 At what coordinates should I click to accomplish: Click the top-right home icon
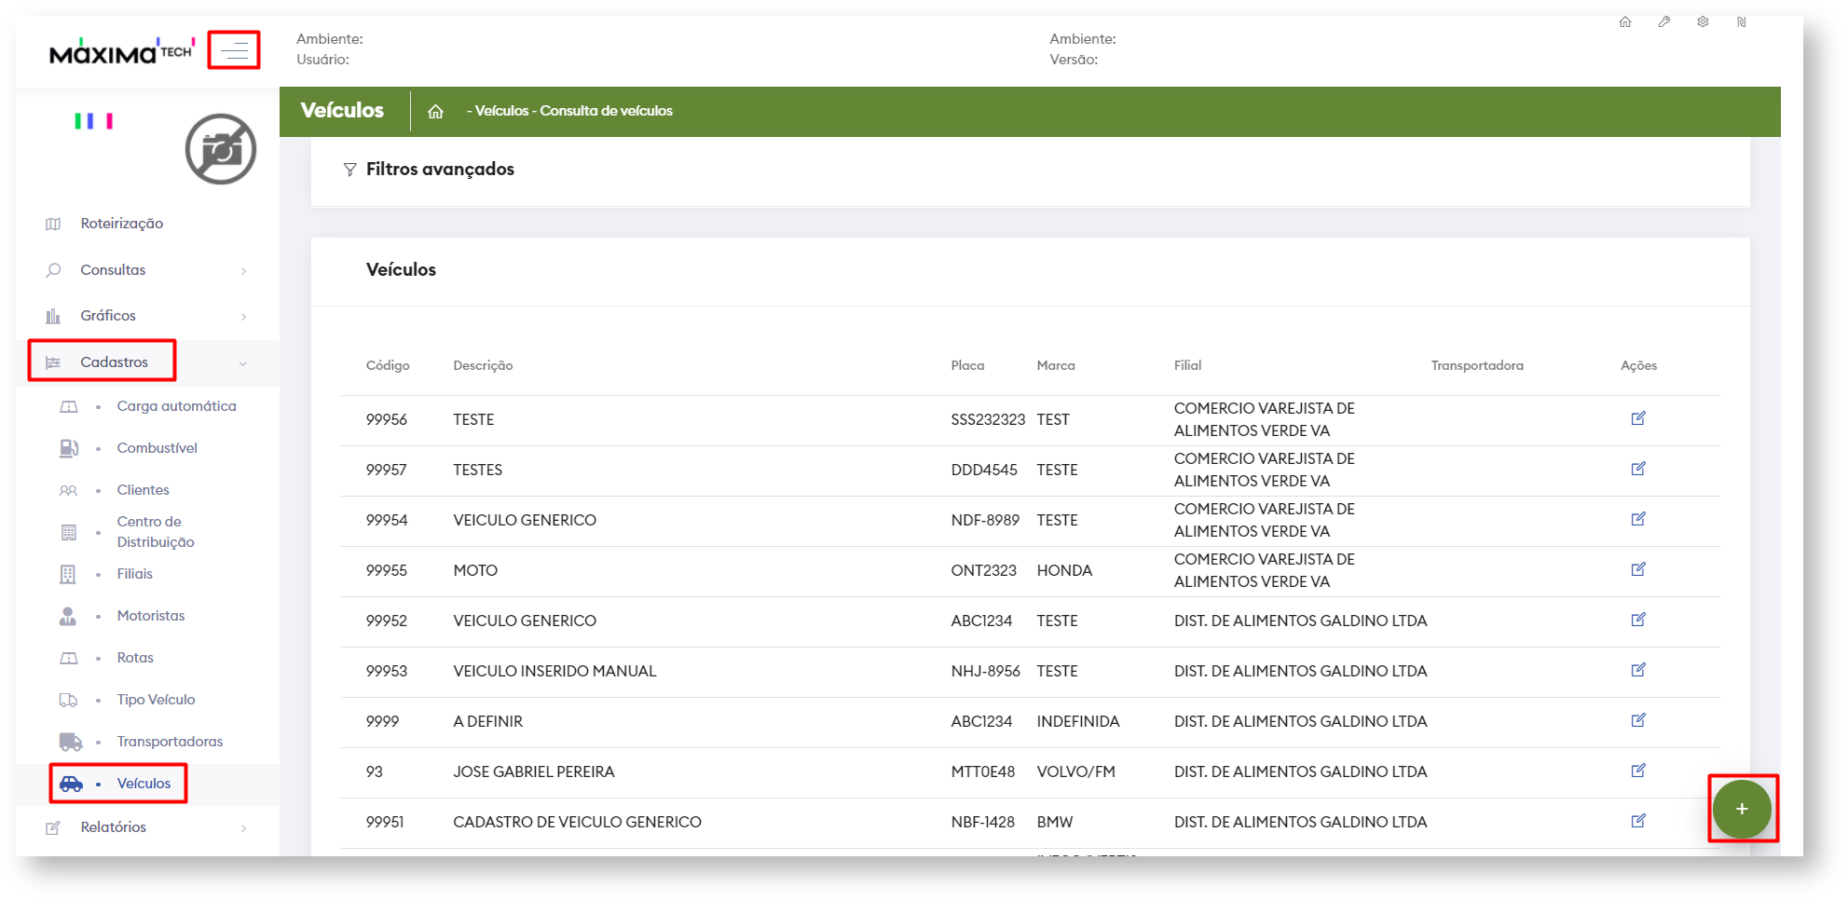(x=1624, y=22)
